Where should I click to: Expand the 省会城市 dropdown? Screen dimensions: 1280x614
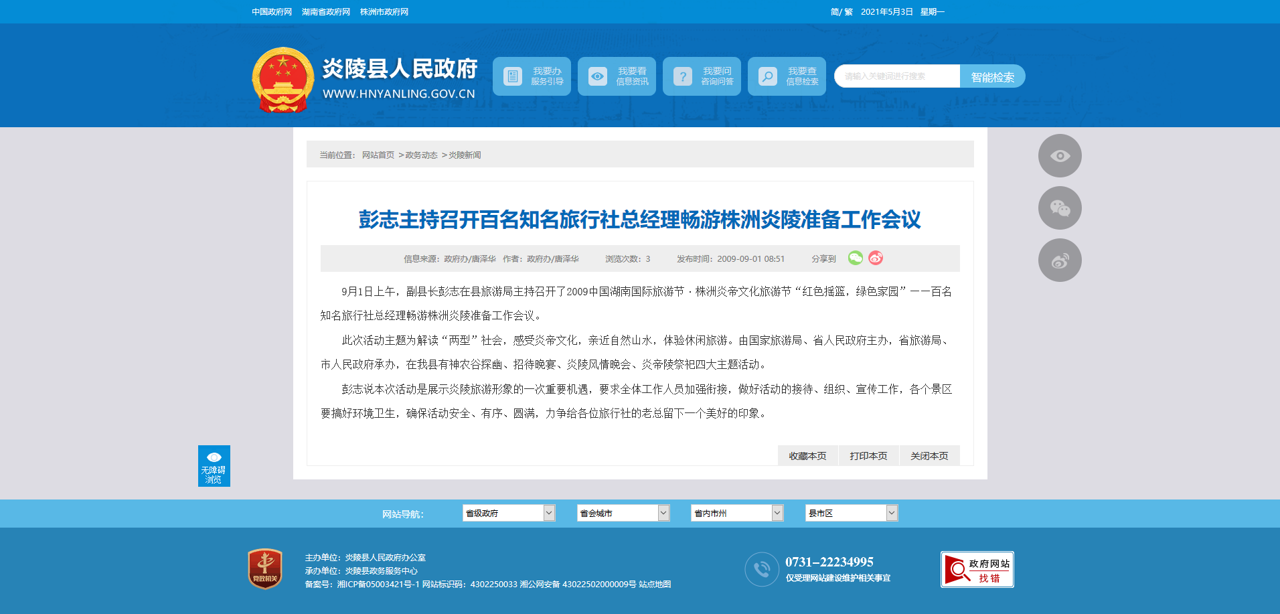[x=623, y=513]
